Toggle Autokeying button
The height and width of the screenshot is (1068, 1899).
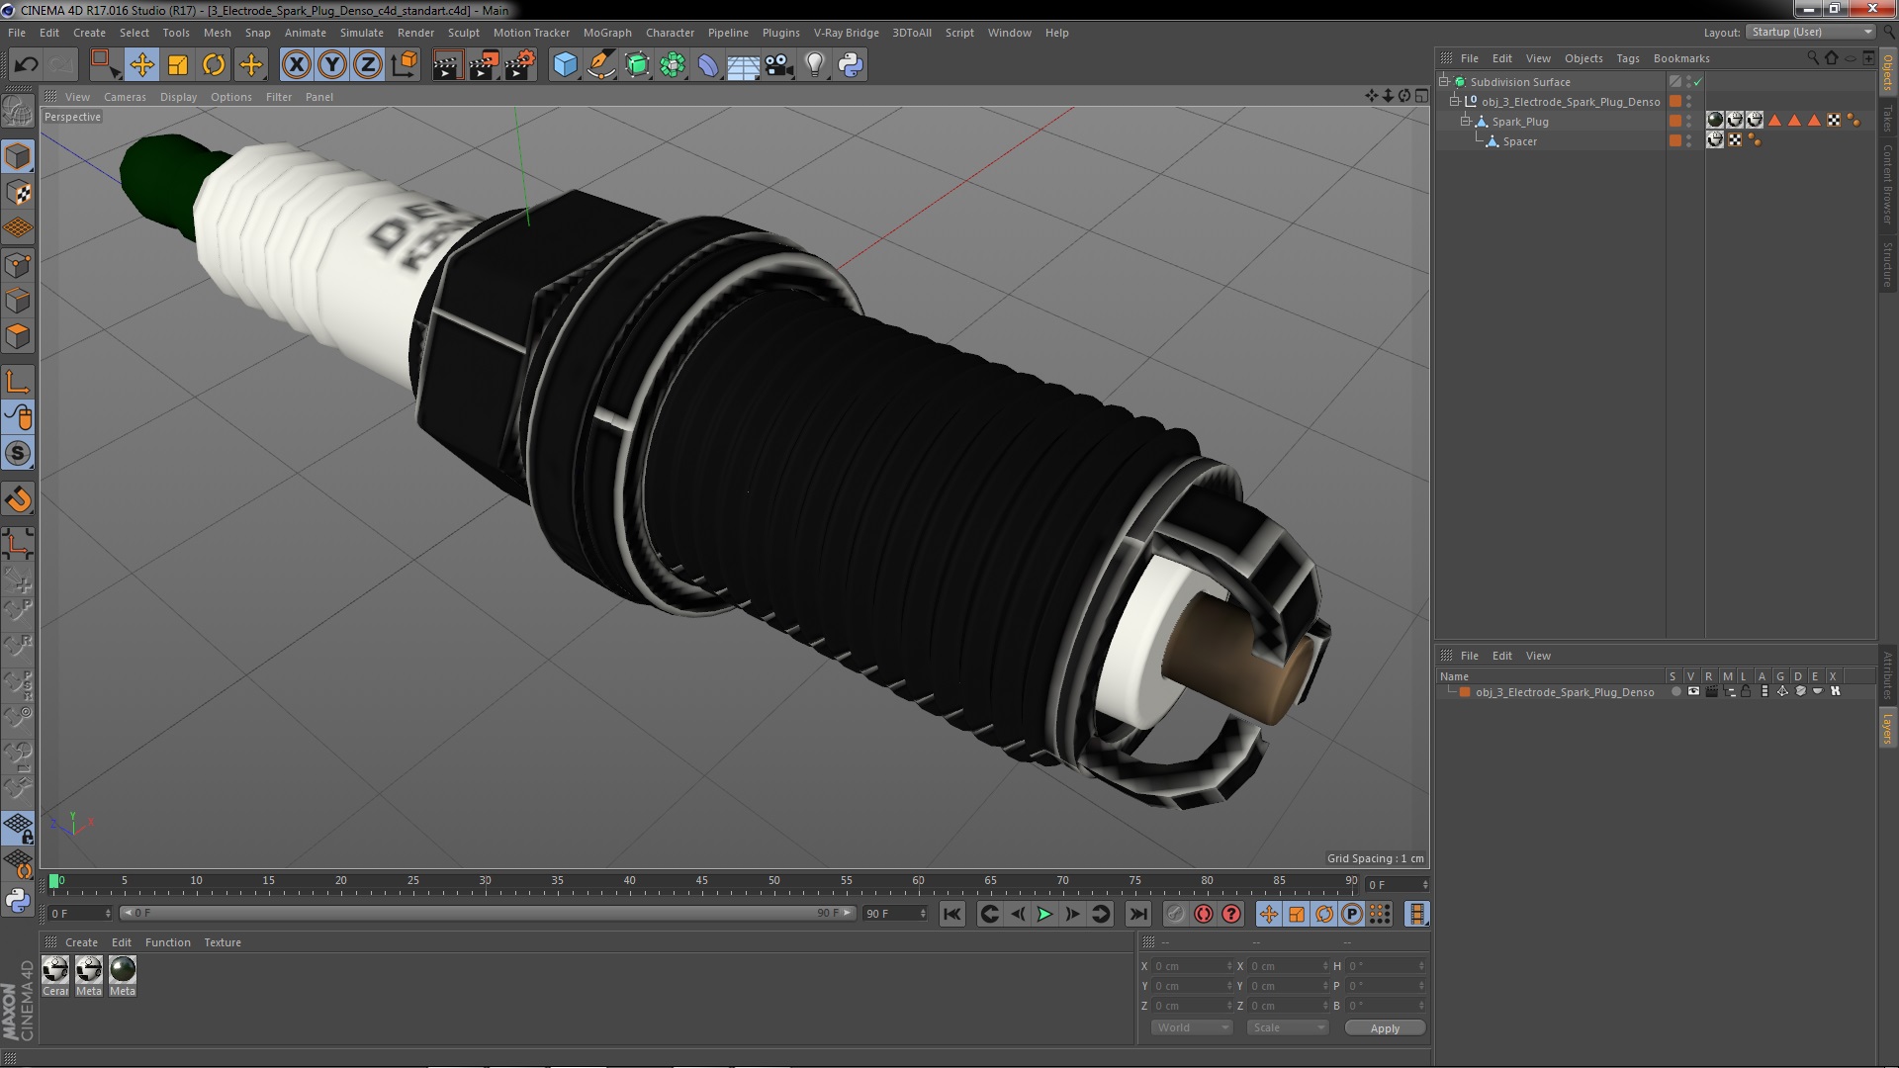coord(1203,914)
